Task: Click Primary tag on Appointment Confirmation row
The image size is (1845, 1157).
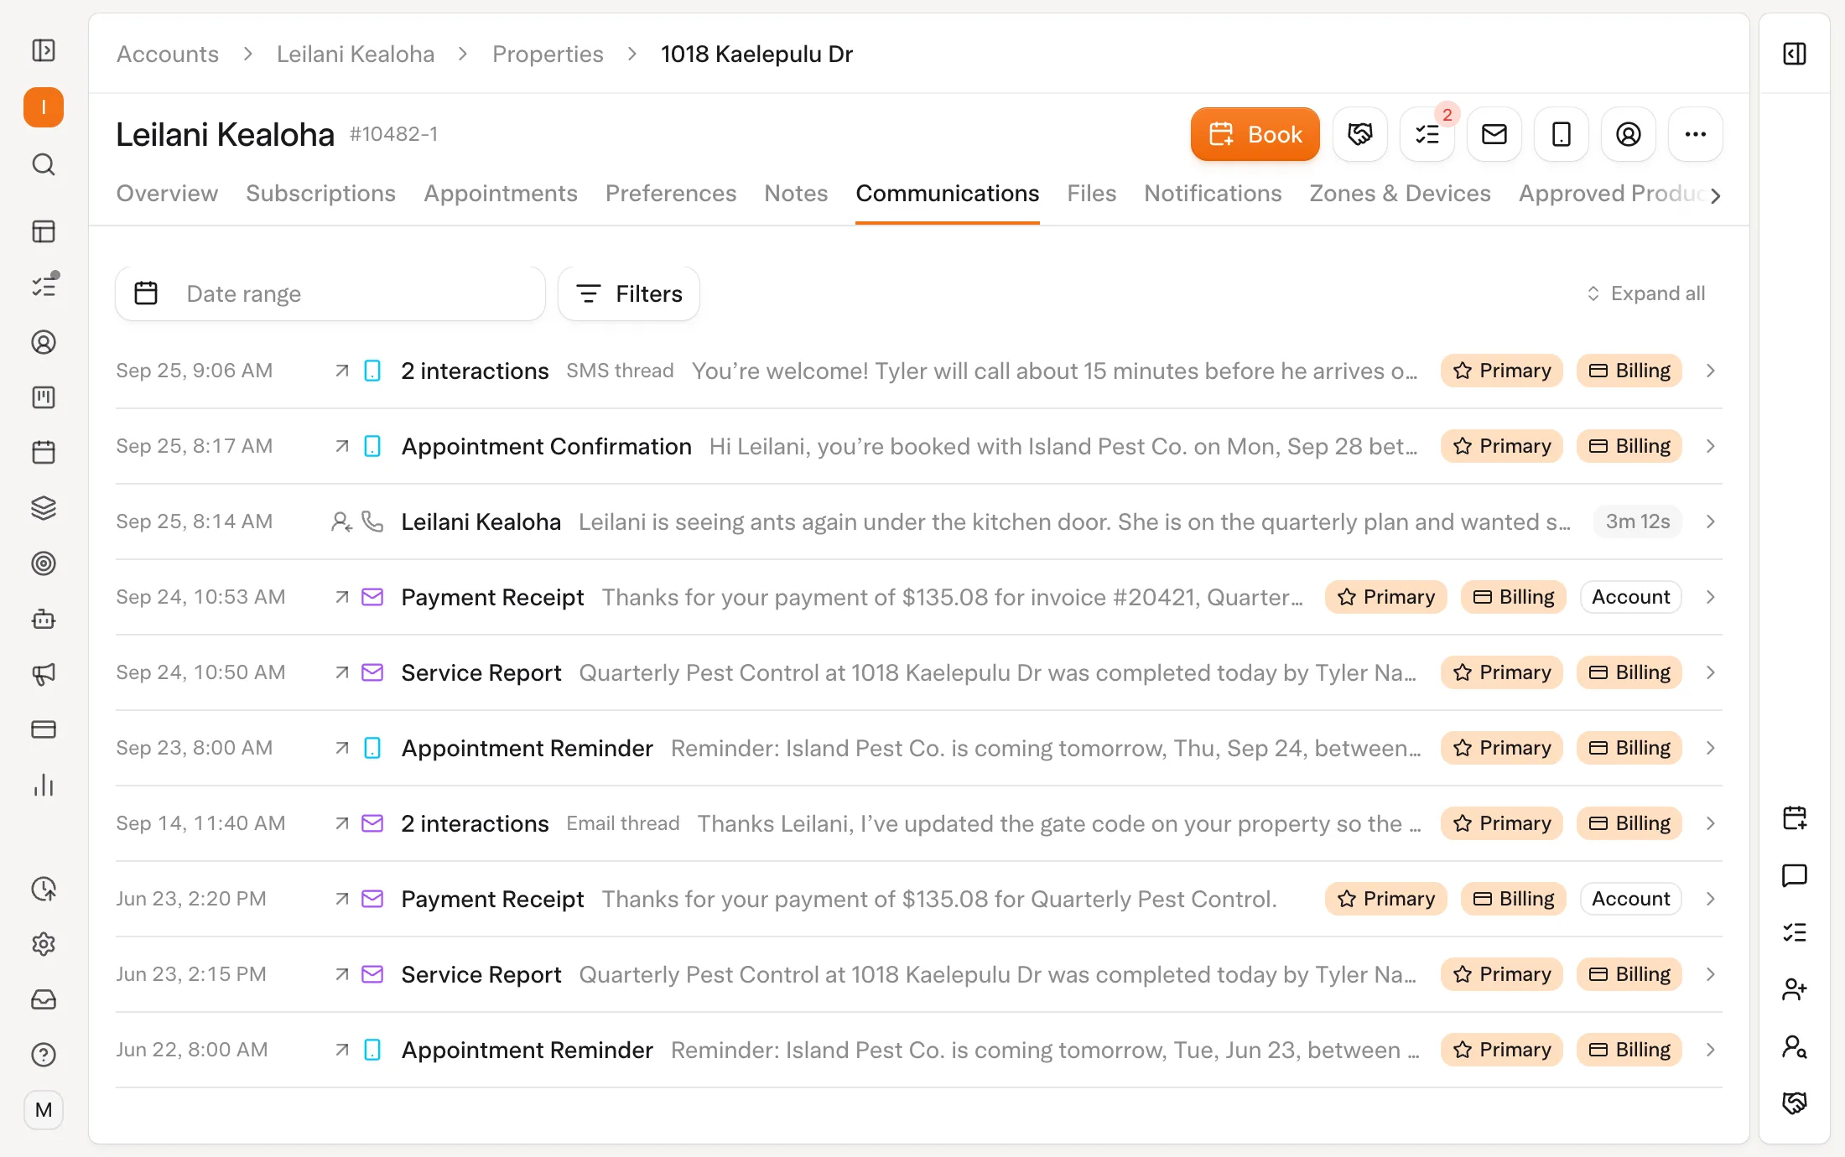Action: coord(1502,446)
